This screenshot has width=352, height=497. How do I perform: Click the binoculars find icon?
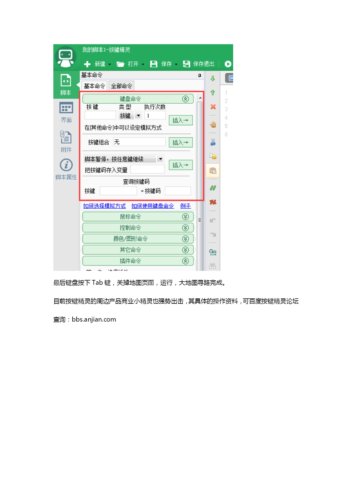click(x=213, y=266)
